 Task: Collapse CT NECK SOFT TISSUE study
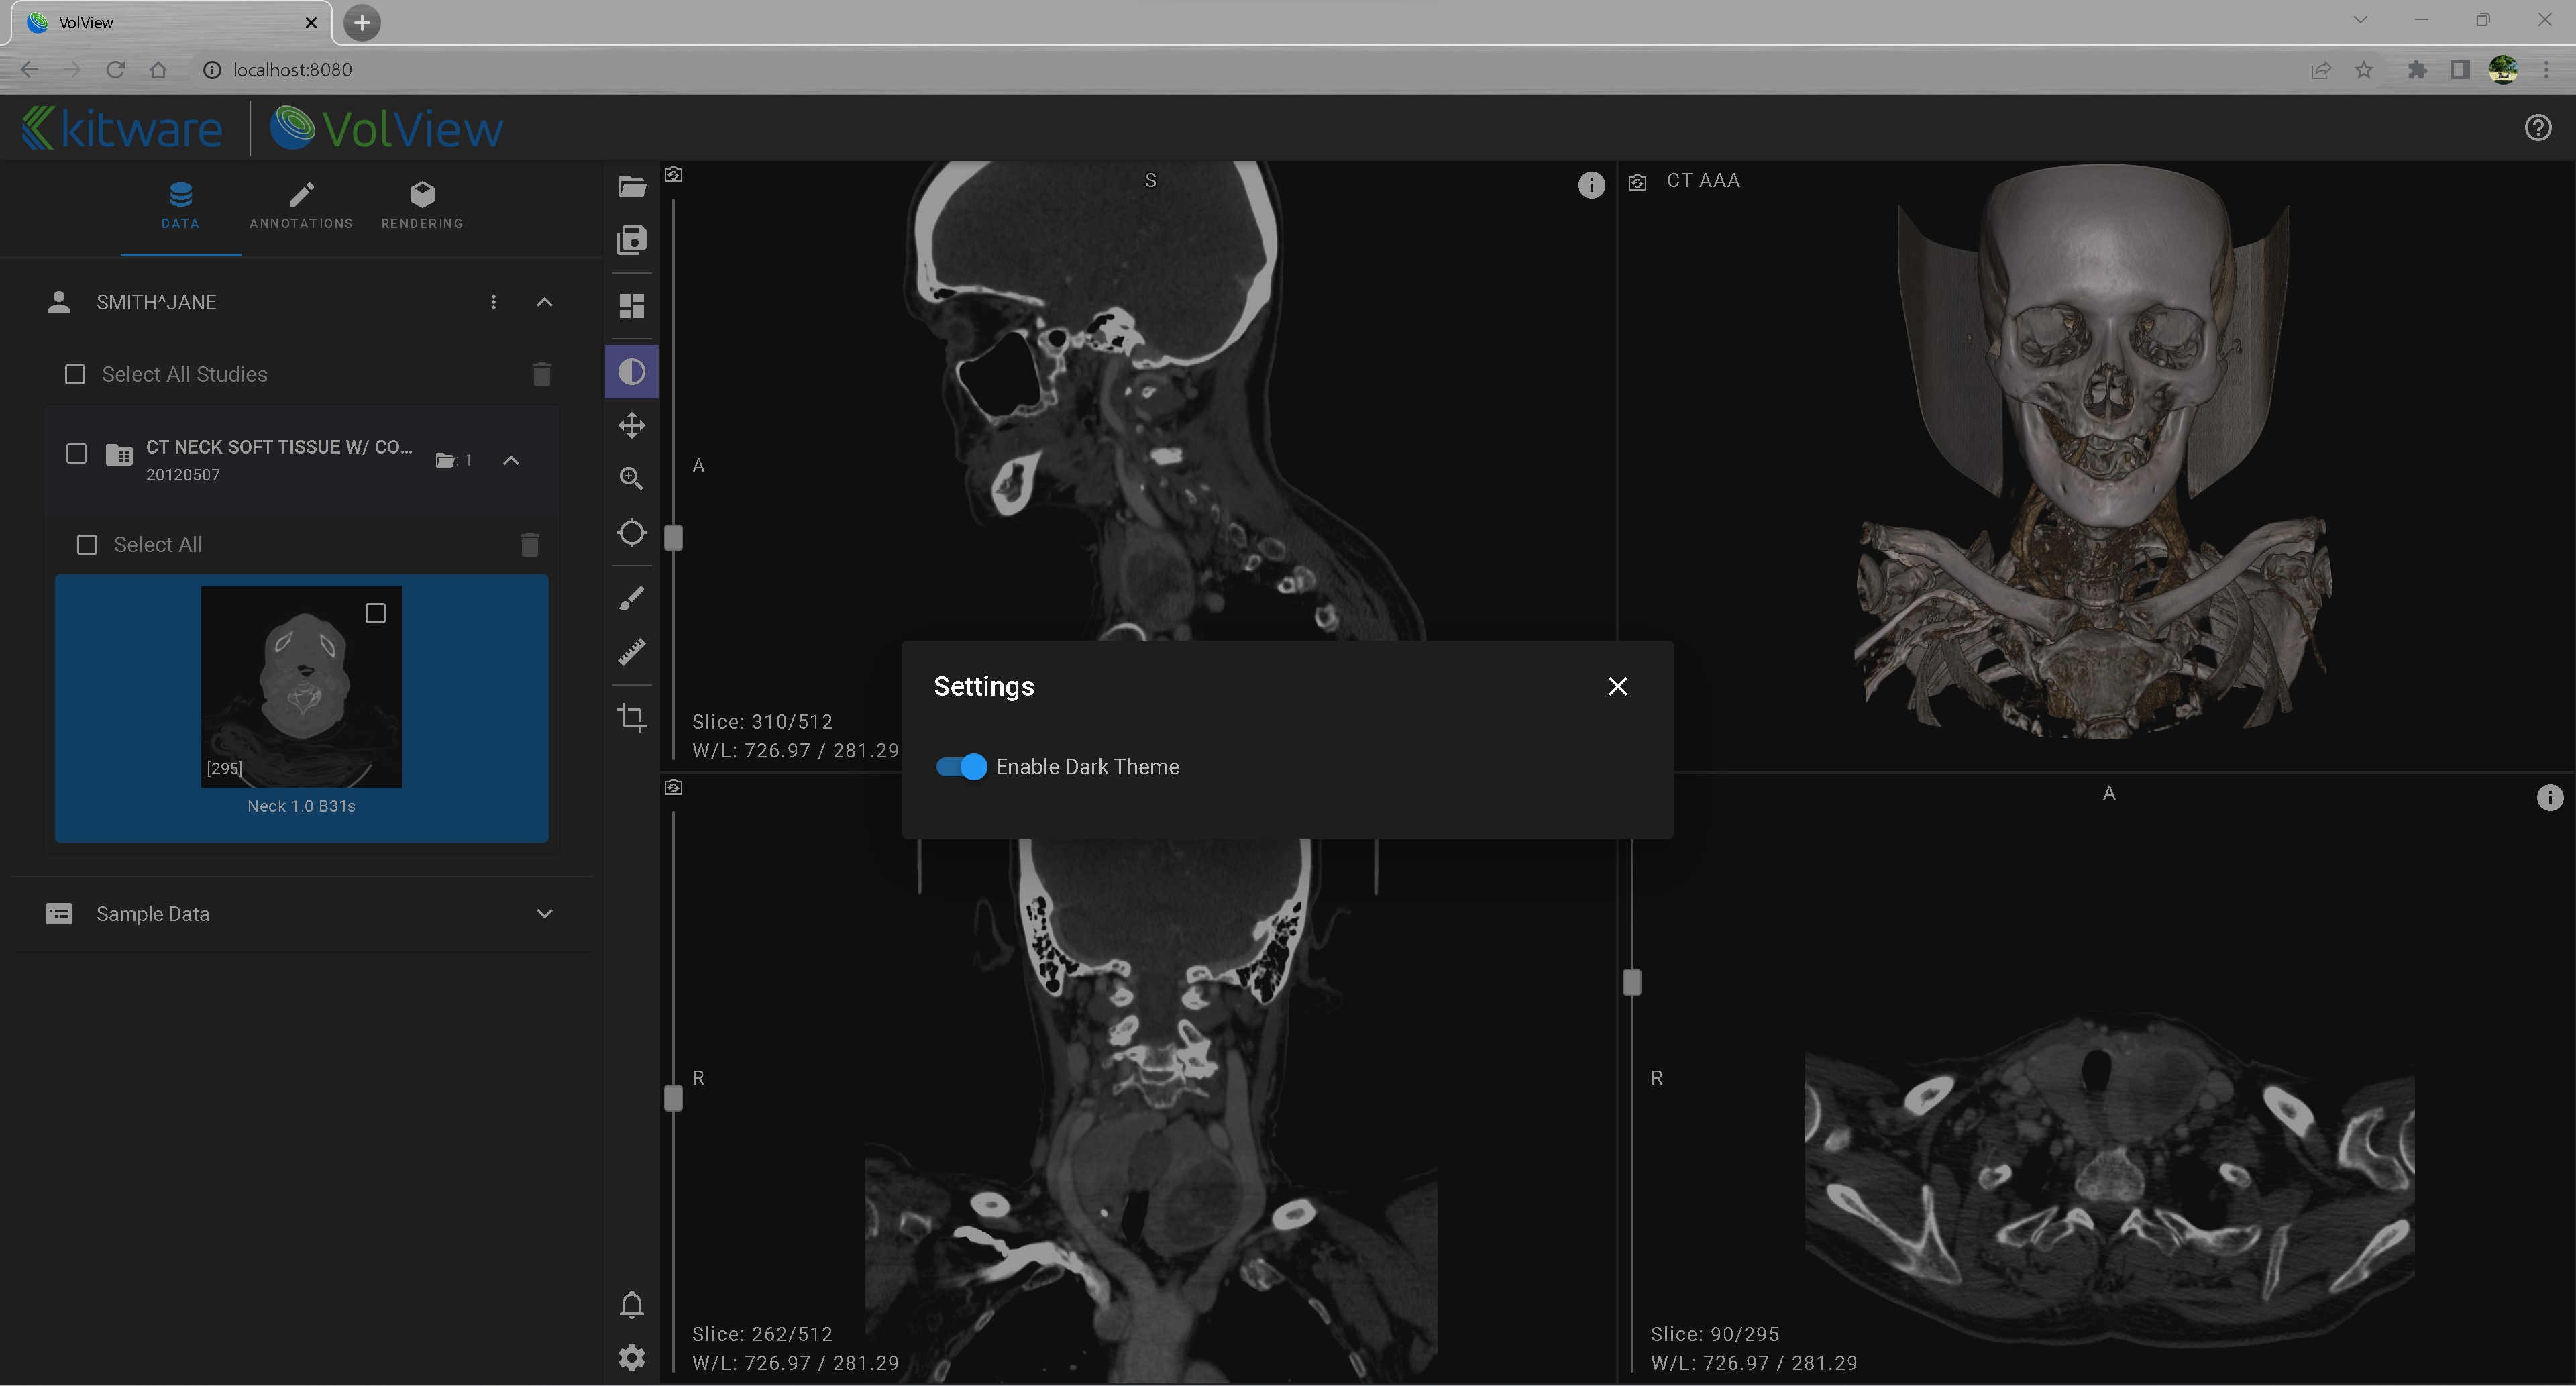click(x=511, y=460)
